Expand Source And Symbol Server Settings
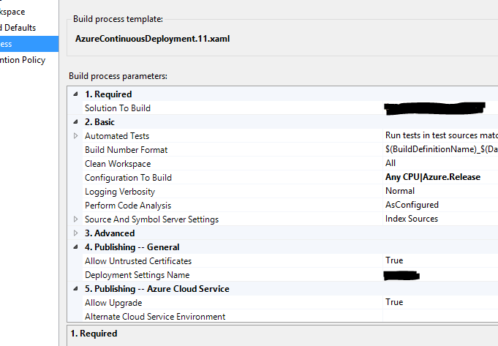This screenshot has width=498, height=346. (75, 219)
